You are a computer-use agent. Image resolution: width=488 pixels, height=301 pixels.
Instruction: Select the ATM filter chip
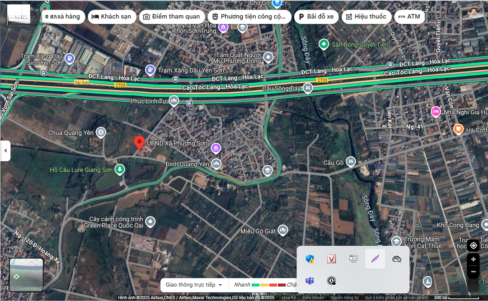point(409,17)
